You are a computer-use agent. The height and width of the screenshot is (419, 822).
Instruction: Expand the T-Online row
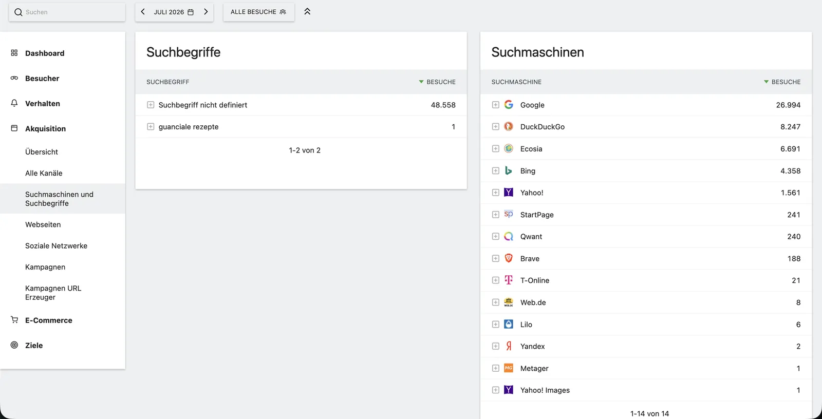(x=495, y=280)
